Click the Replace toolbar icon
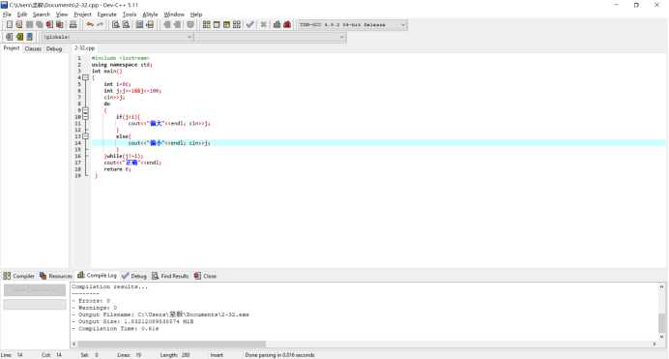 (126, 25)
